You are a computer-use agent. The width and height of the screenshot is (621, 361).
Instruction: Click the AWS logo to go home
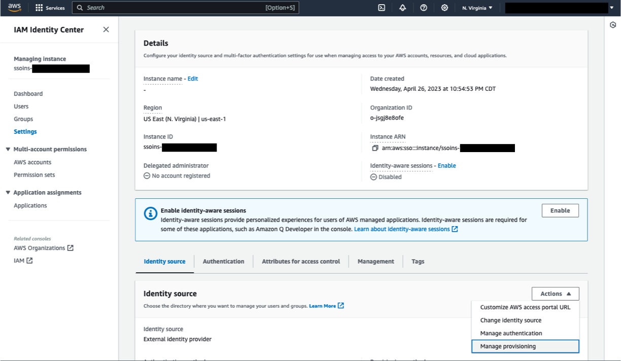pos(14,8)
